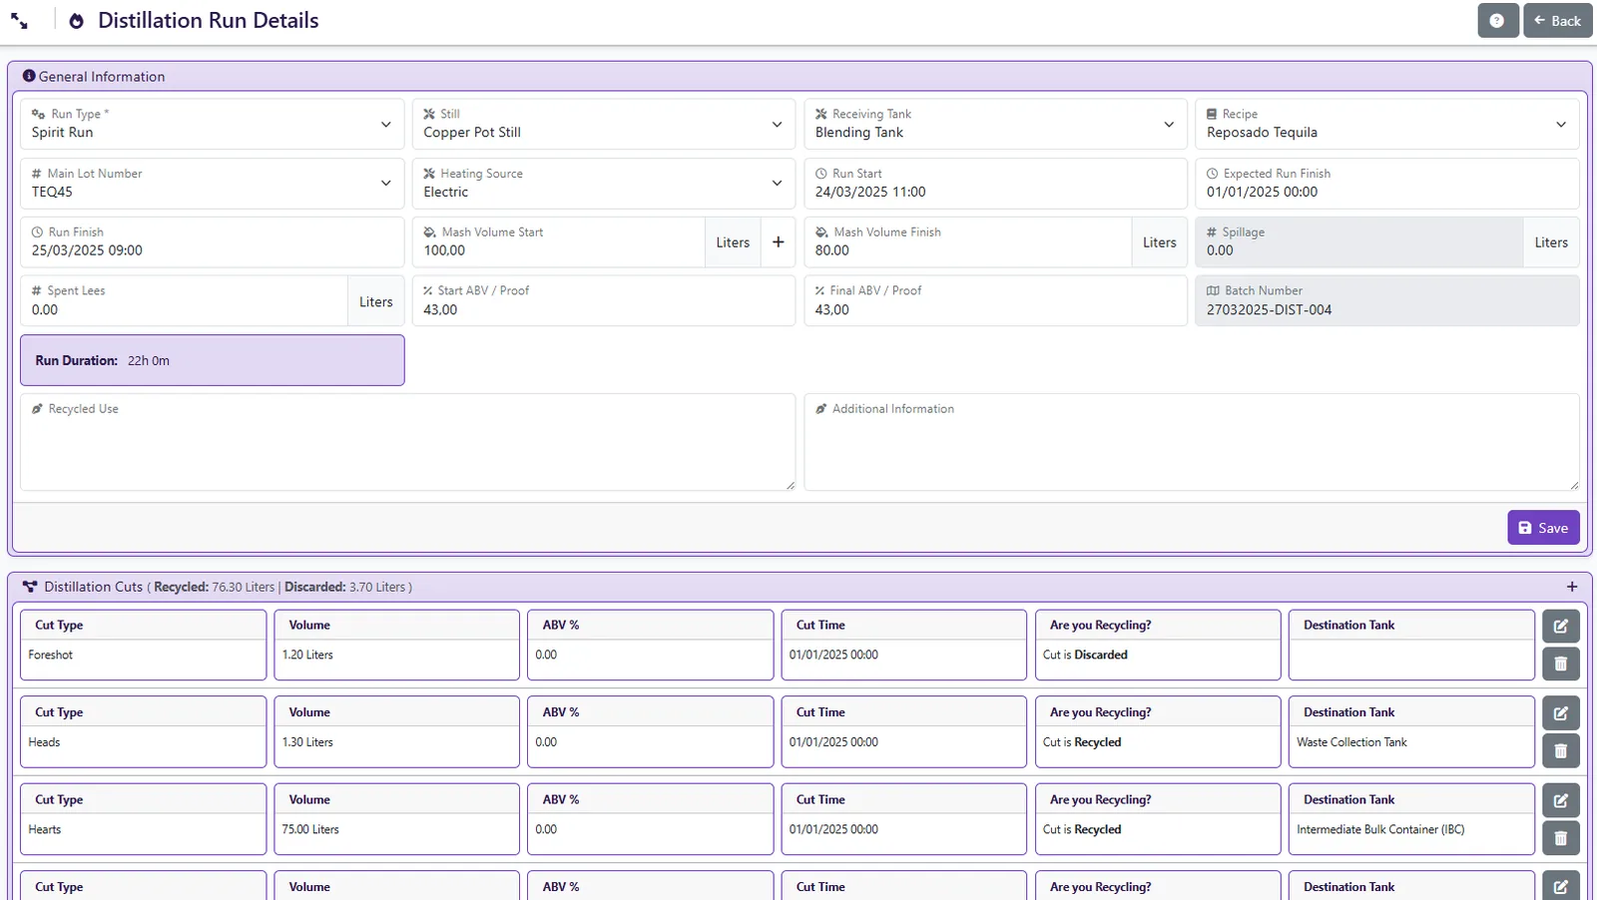
Task: Click the Run Finish date field
Action: [x=212, y=242]
